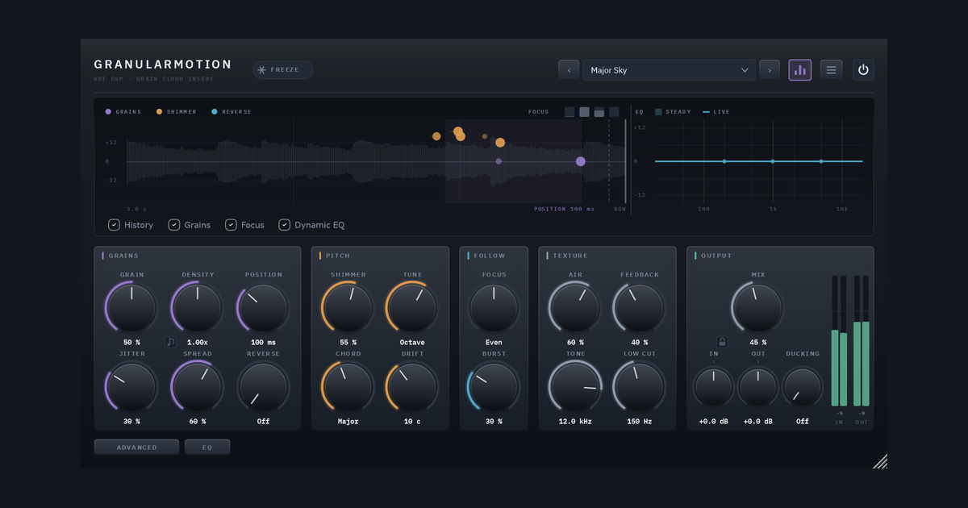Toggle the Focus display checkbox
Image resolution: width=968 pixels, height=508 pixels.
245,225
